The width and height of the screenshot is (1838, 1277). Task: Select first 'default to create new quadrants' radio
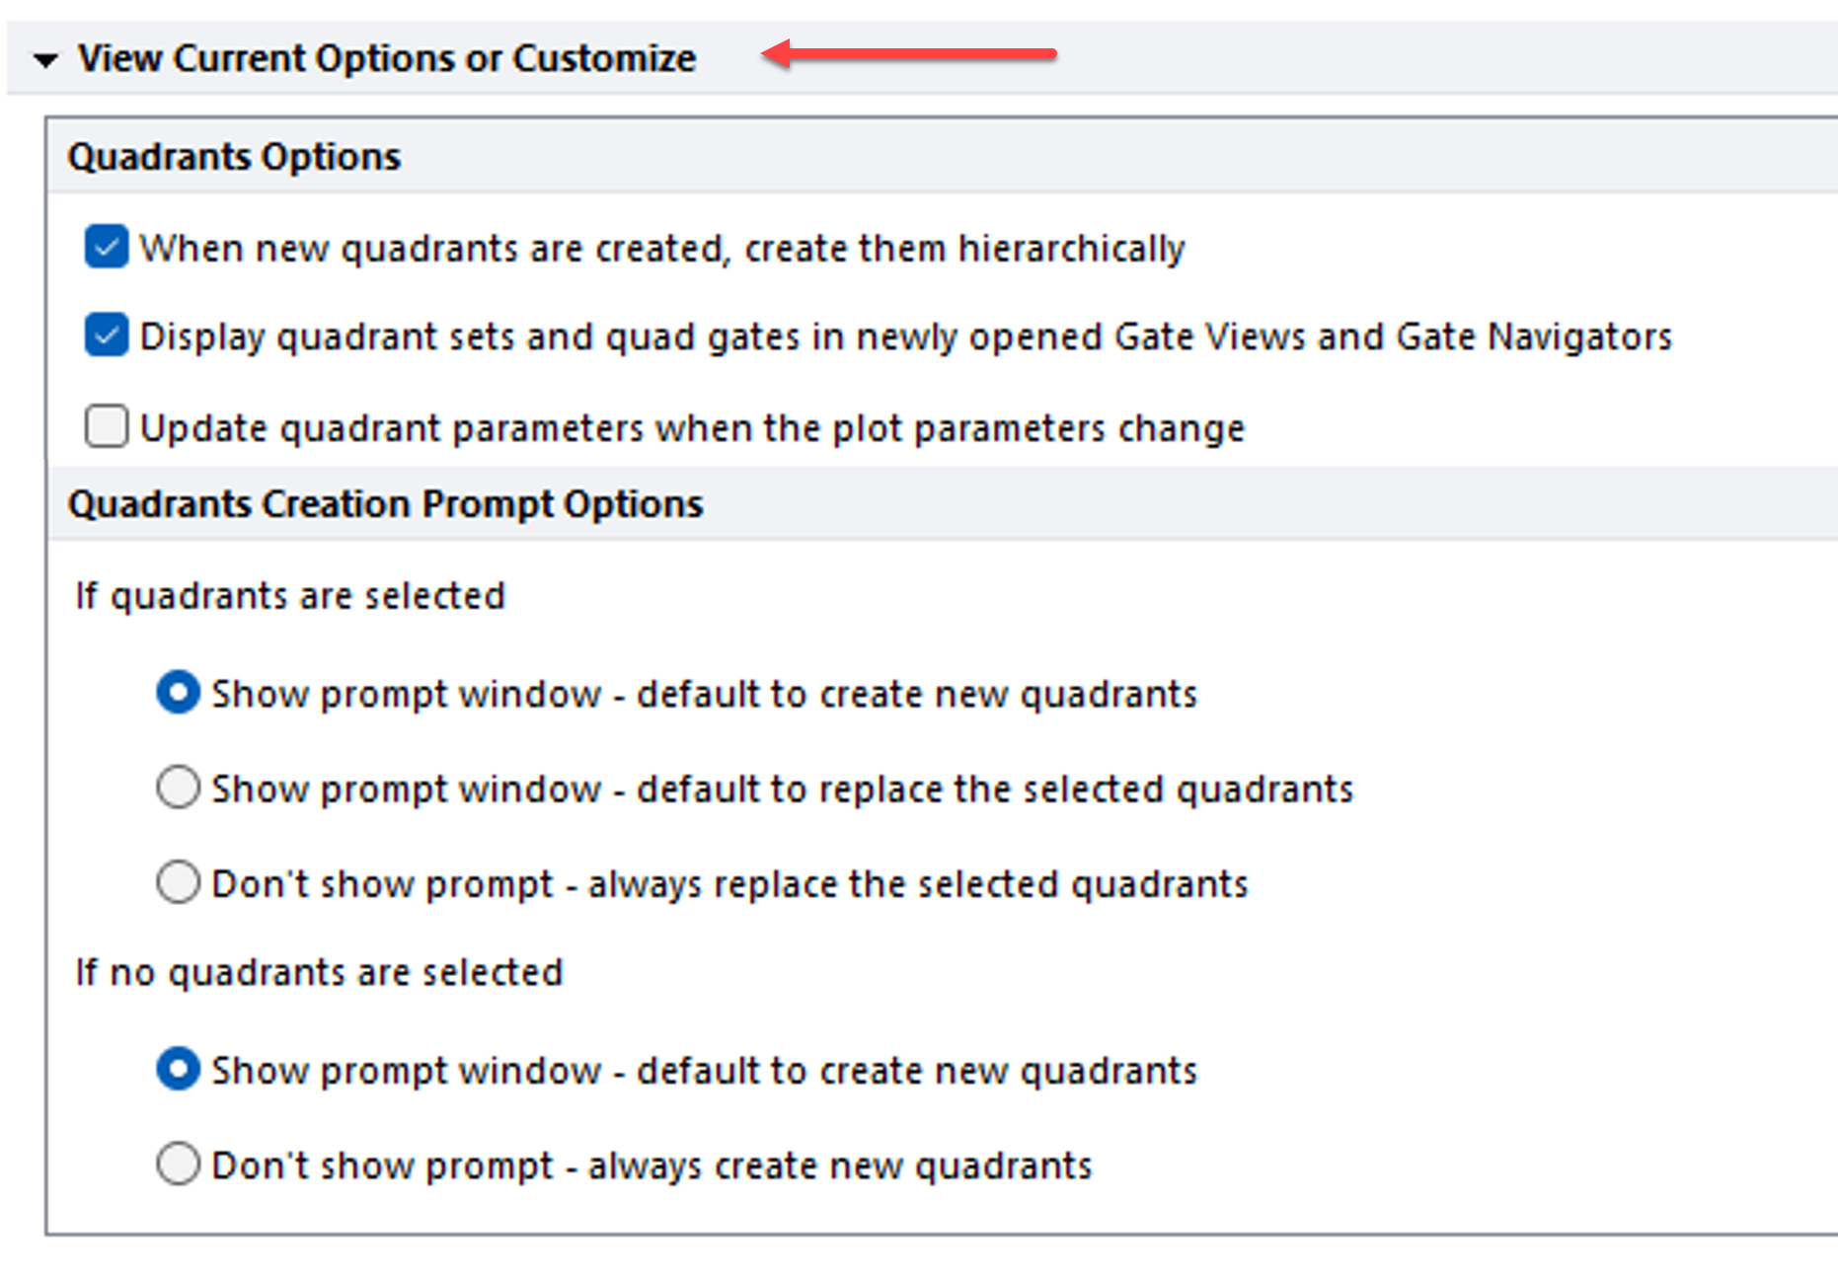pyautogui.click(x=179, y=693)
